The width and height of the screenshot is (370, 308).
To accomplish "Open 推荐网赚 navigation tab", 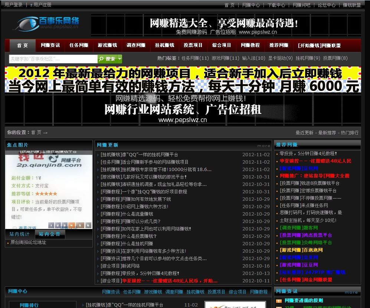I will [279, 45].
